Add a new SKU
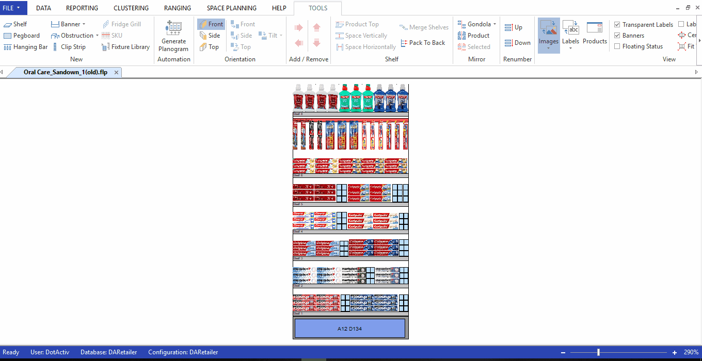 click(113, 35)
